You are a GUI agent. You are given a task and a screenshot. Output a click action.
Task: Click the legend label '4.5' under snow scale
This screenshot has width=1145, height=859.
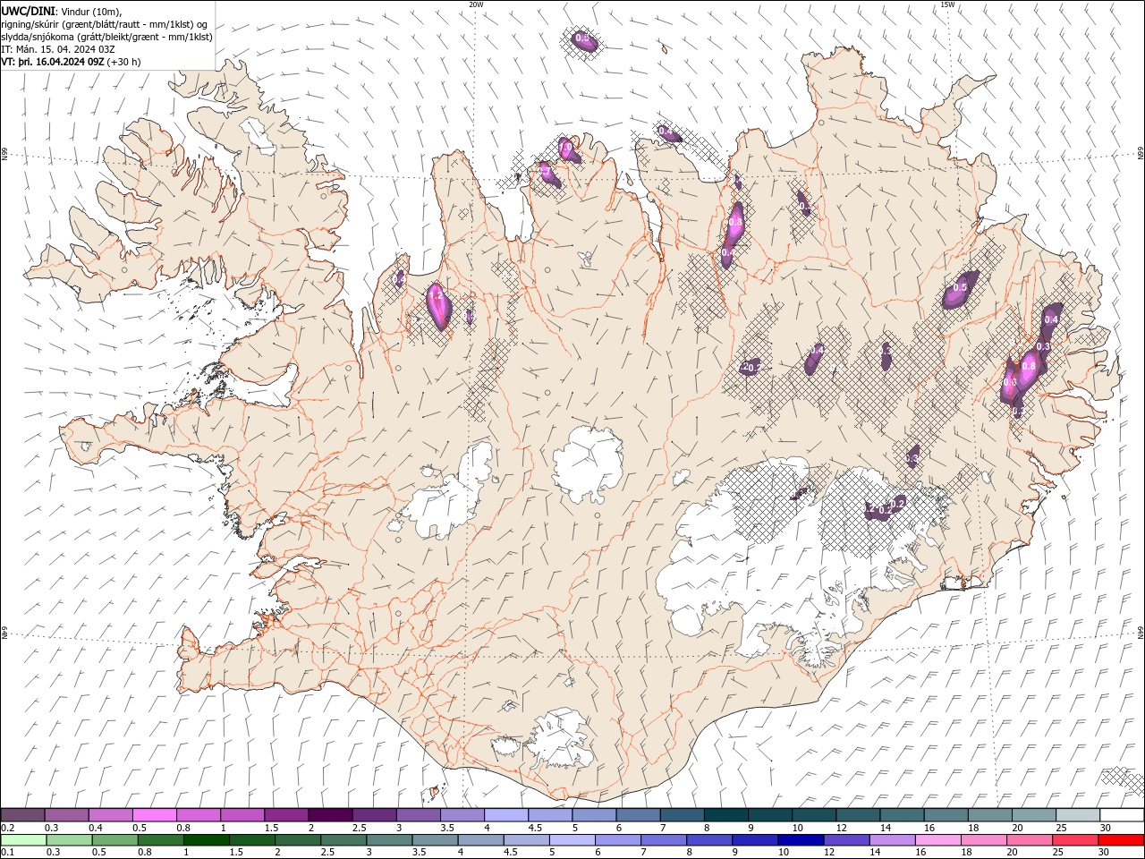pyautogui.click(x=535, y=828)
